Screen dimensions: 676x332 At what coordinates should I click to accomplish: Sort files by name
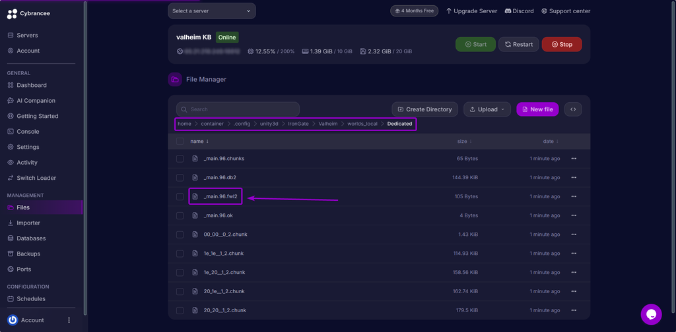click(199, 141)
